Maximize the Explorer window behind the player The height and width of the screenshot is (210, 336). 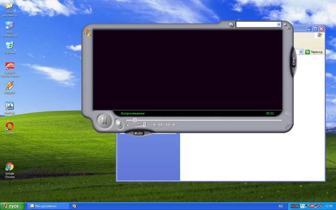[x=315, y=29]
